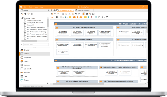Open the Layers panel in sidebar

pos(26,61)
